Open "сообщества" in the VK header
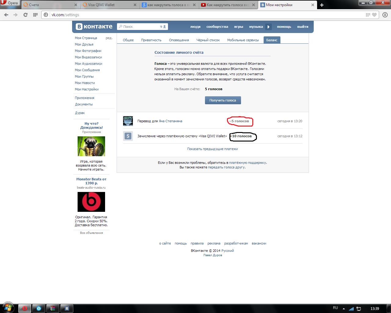 tap(217, 27)
